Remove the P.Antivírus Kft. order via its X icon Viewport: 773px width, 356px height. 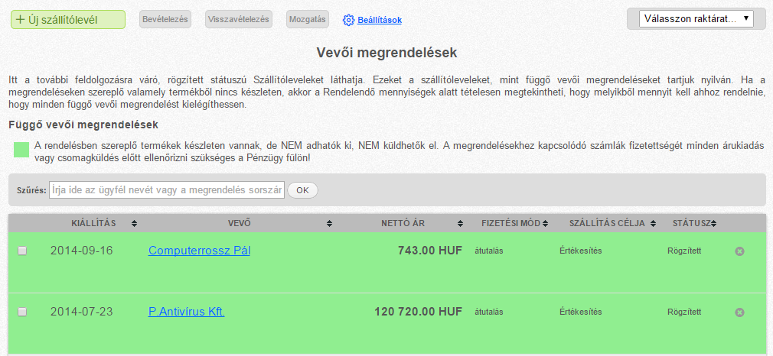pos(739,312)
